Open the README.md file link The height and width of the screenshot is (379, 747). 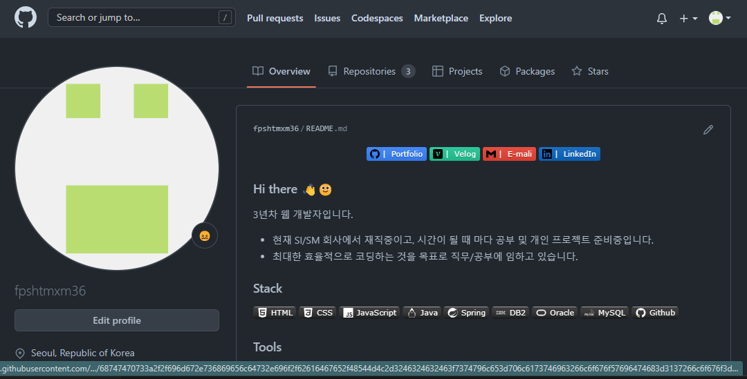pyautogui.click(x=326, y=128)
